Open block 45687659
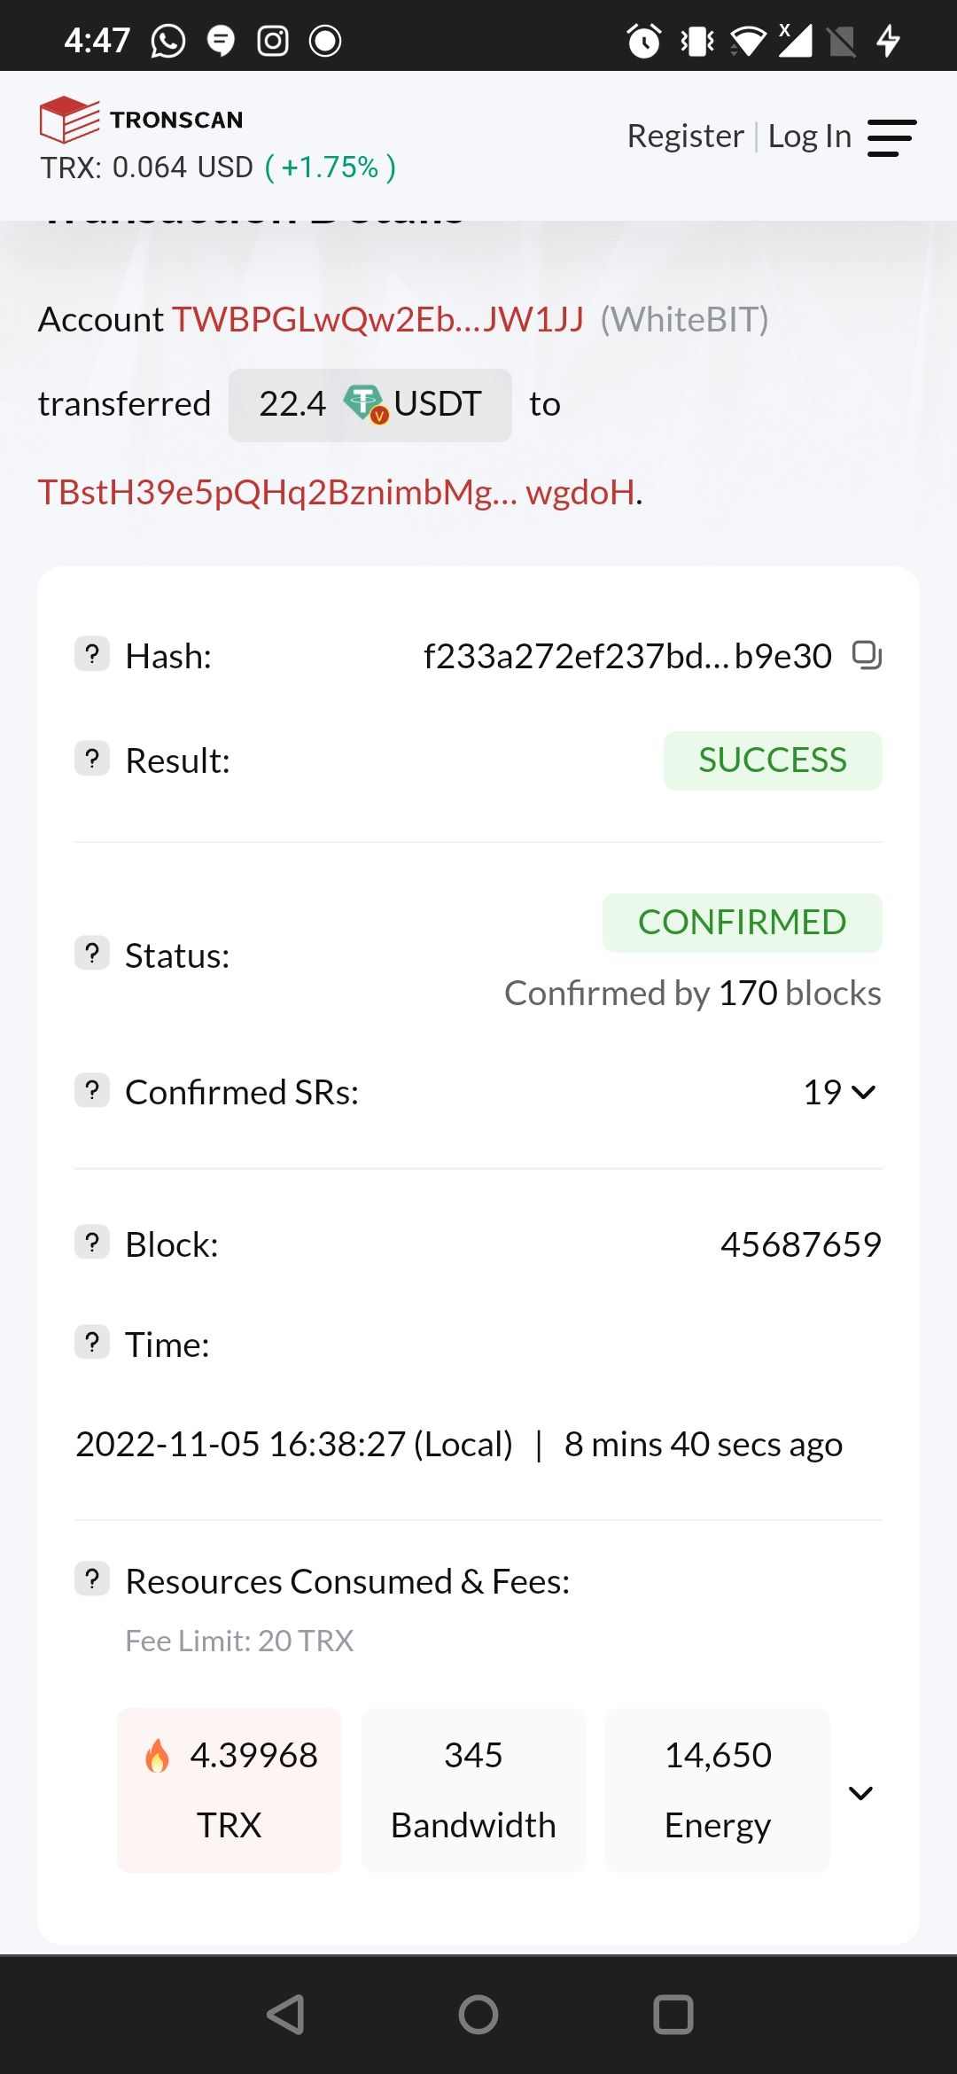Image resolution: width=957 pixels, height=2074 pixels. 800,1244
